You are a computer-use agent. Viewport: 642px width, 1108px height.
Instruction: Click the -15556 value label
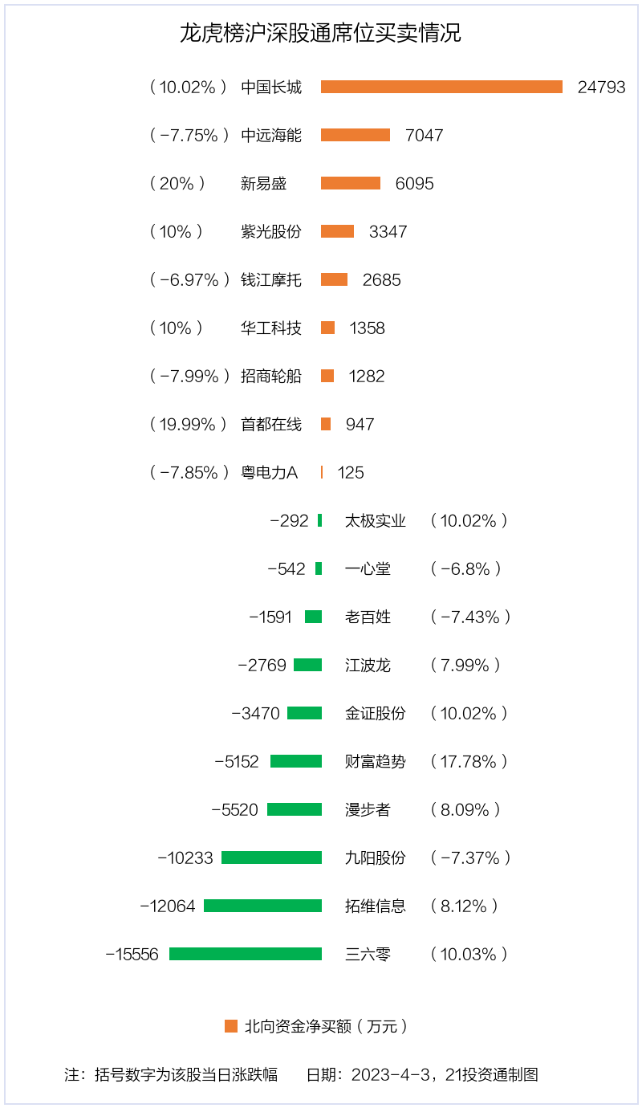pyautogui.click(x=132, y=954)
